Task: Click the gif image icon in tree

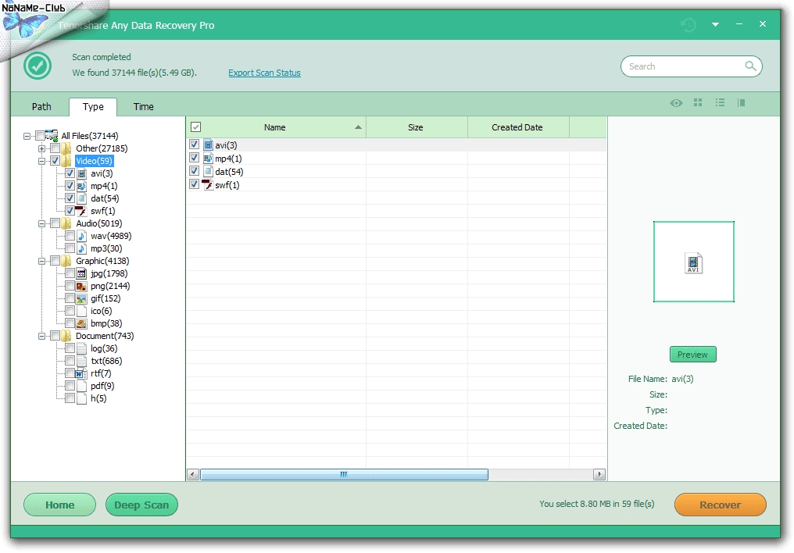Action: pos(81,298)
